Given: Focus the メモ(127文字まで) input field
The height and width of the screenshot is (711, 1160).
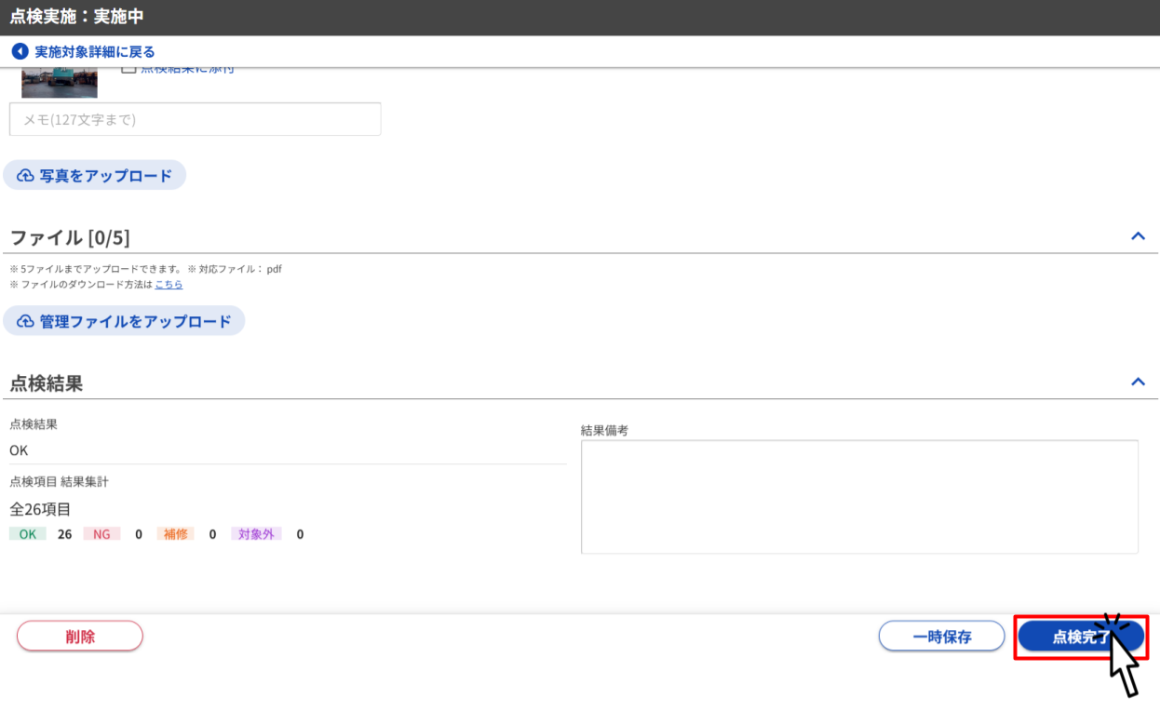Looking at the screenshot, I should (x=195, y=120).
